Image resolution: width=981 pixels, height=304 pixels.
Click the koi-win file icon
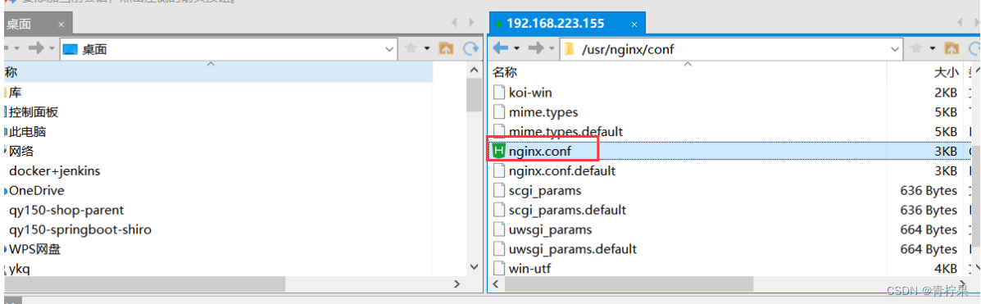498,92
